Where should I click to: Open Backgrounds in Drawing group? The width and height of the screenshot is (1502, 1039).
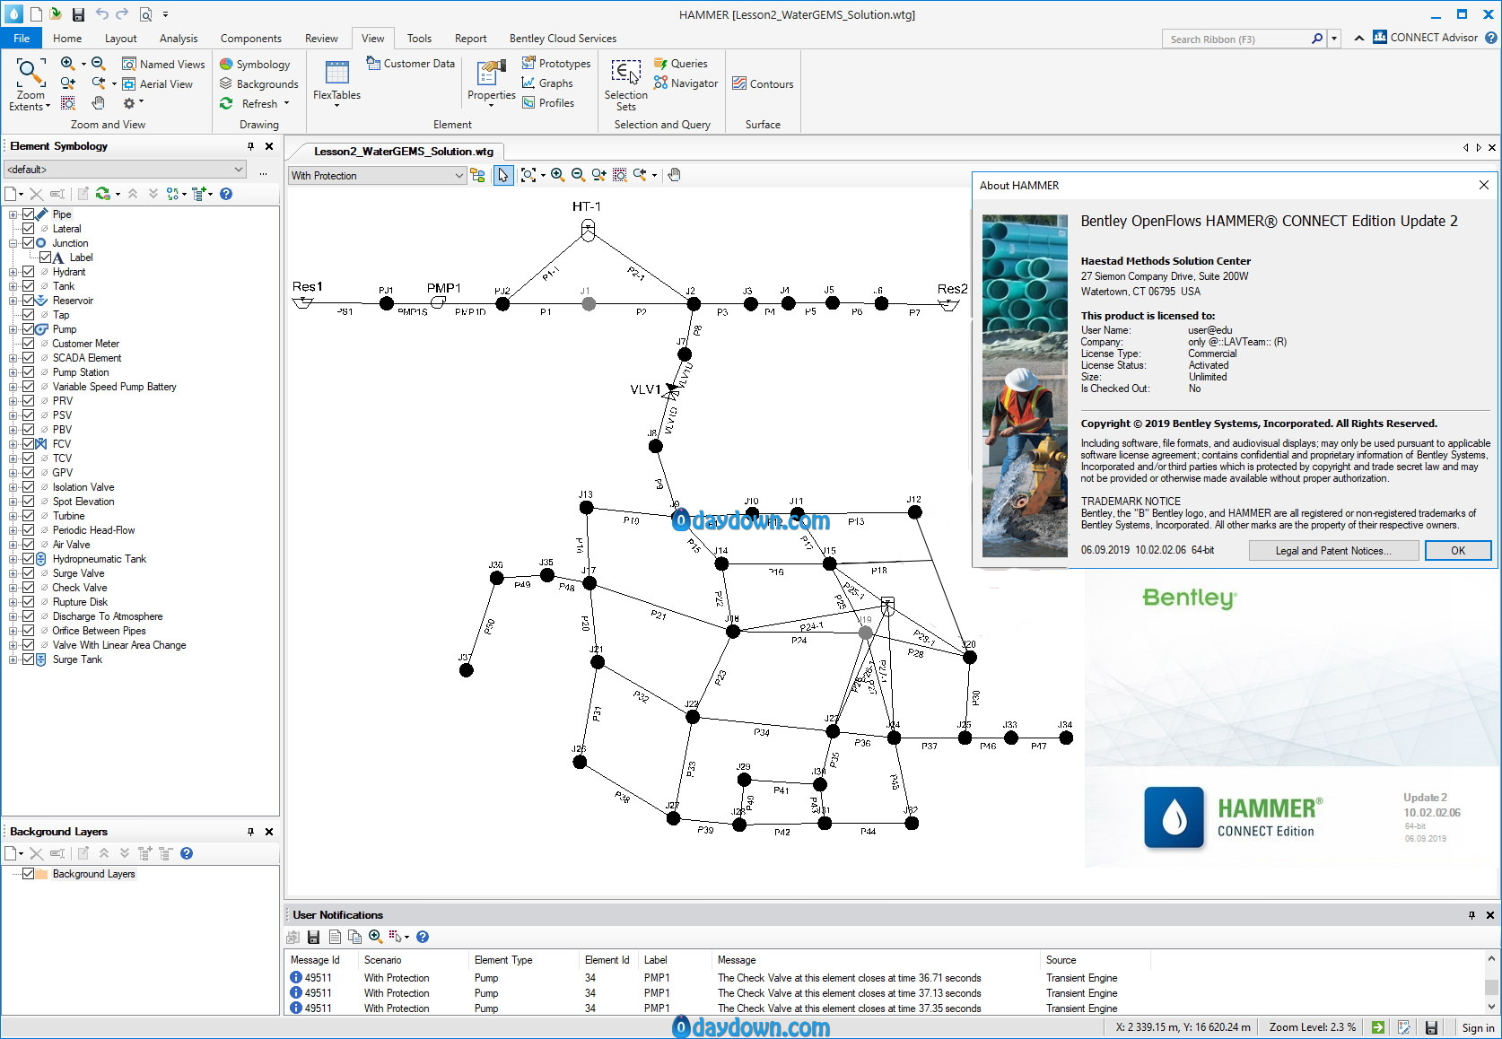pyautogui.click(x=258, y=84)
